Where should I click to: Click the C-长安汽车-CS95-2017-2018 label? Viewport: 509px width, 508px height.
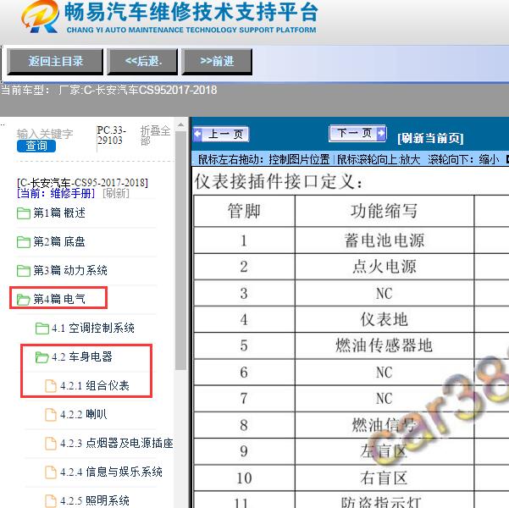[82, 183]
